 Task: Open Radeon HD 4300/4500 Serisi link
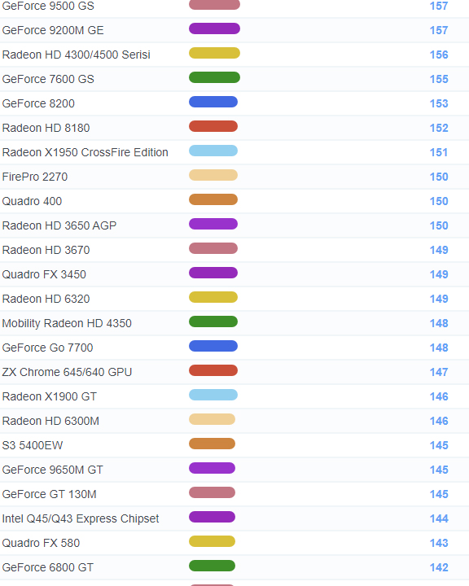[x=76, y=55]
